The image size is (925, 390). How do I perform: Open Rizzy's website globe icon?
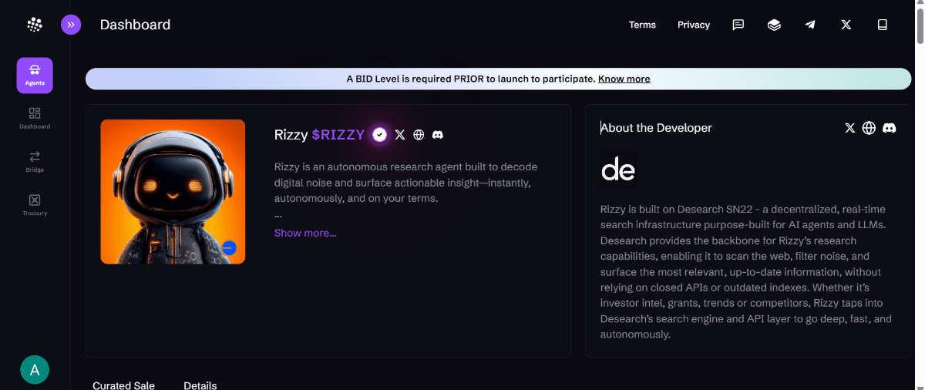point(419,135)
